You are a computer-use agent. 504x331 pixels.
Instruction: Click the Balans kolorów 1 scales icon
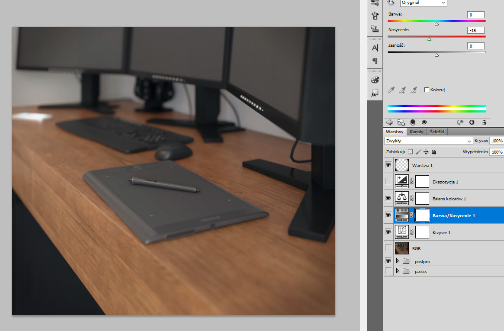(402, 198)
